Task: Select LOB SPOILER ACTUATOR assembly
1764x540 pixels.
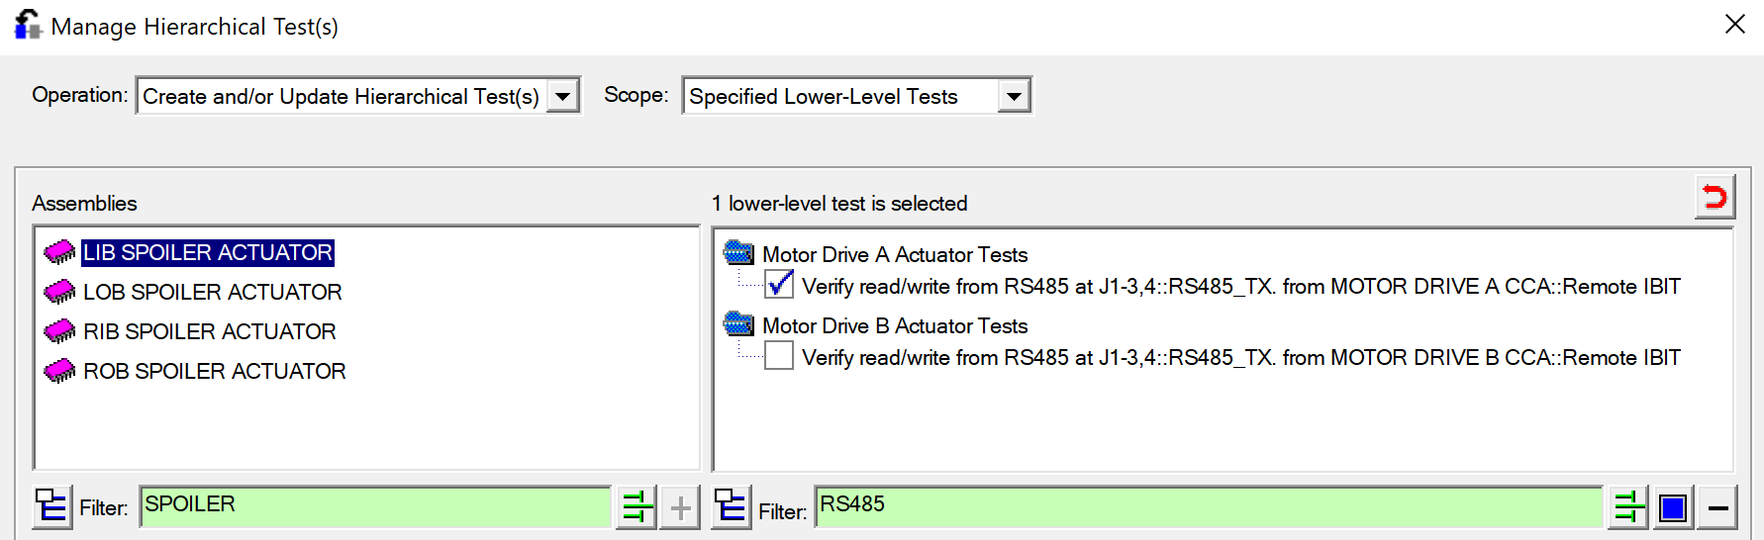Action: click(212, 292)
